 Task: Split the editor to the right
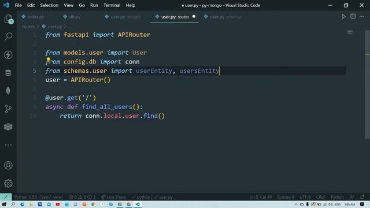[353, 17]
